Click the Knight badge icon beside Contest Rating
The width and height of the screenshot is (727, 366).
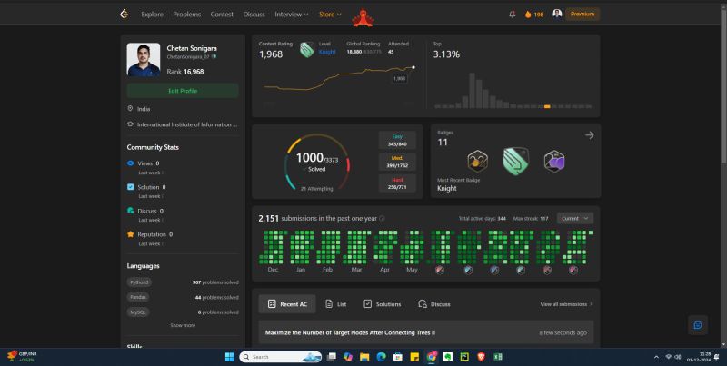[x=307, y=50]
